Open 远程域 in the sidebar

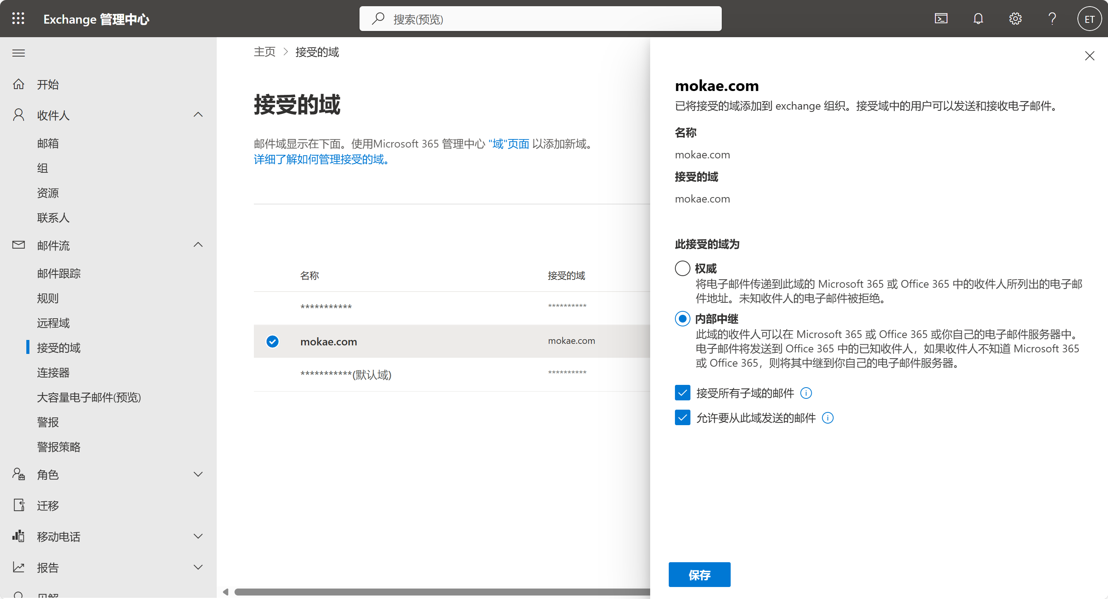pyautogui.click(x=53, y=323)
